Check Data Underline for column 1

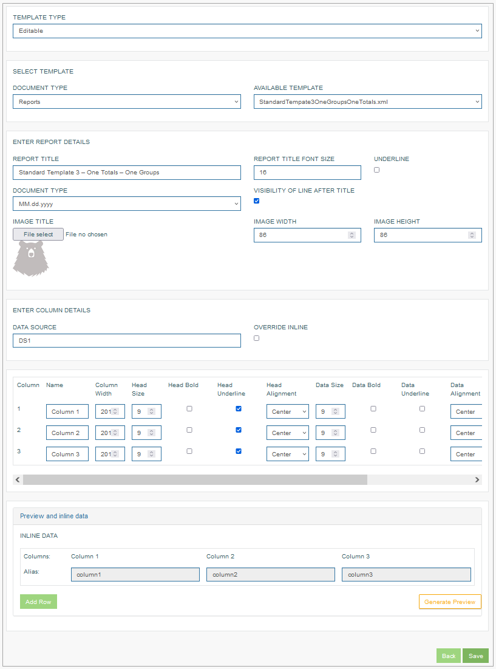coord(423,409)
